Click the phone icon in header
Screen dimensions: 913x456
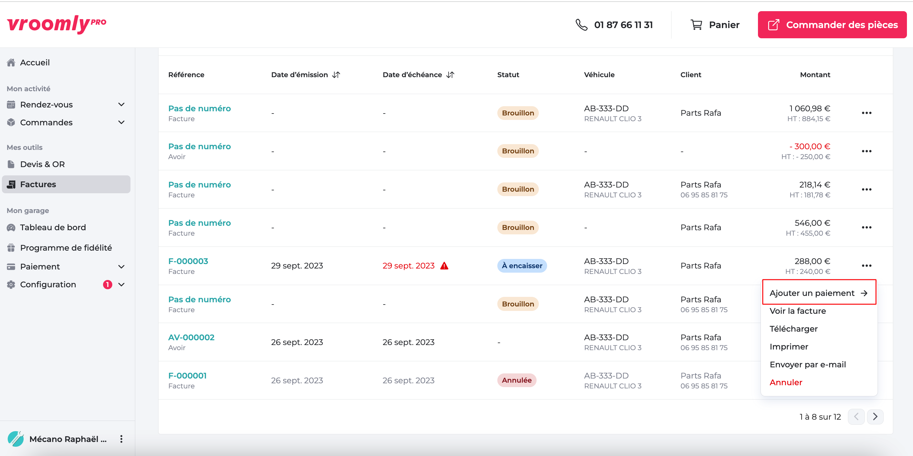pos(581,25)
